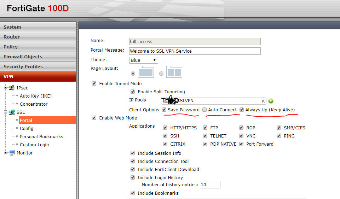Uncheck SMB/CIFS application checkbox
Viewport: 340px width, 199px height.
tap(279, 128)
